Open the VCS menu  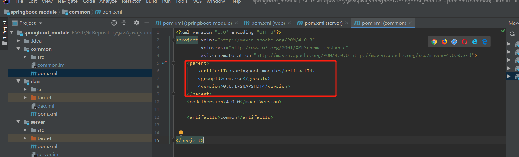[197, 2]
